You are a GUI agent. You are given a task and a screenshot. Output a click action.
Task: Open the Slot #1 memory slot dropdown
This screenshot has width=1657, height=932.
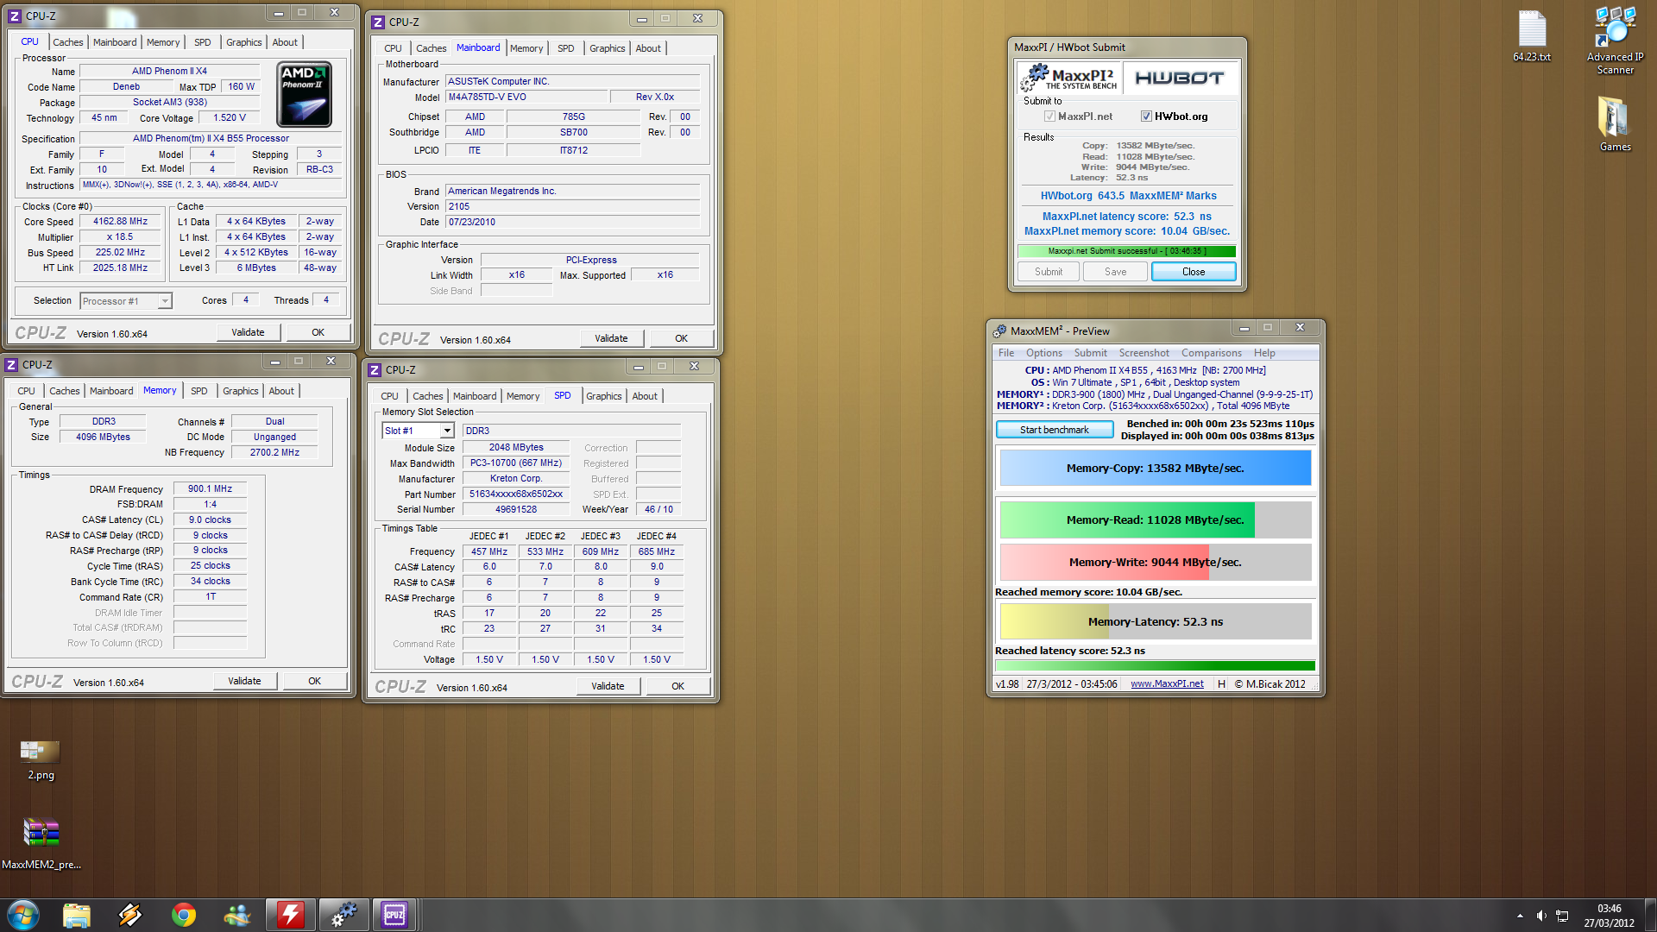point(447,431)
